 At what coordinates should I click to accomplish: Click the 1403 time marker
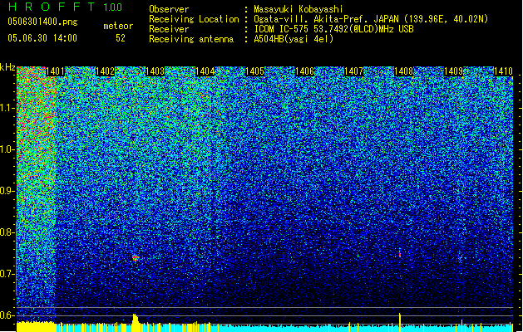coord(155,71)
